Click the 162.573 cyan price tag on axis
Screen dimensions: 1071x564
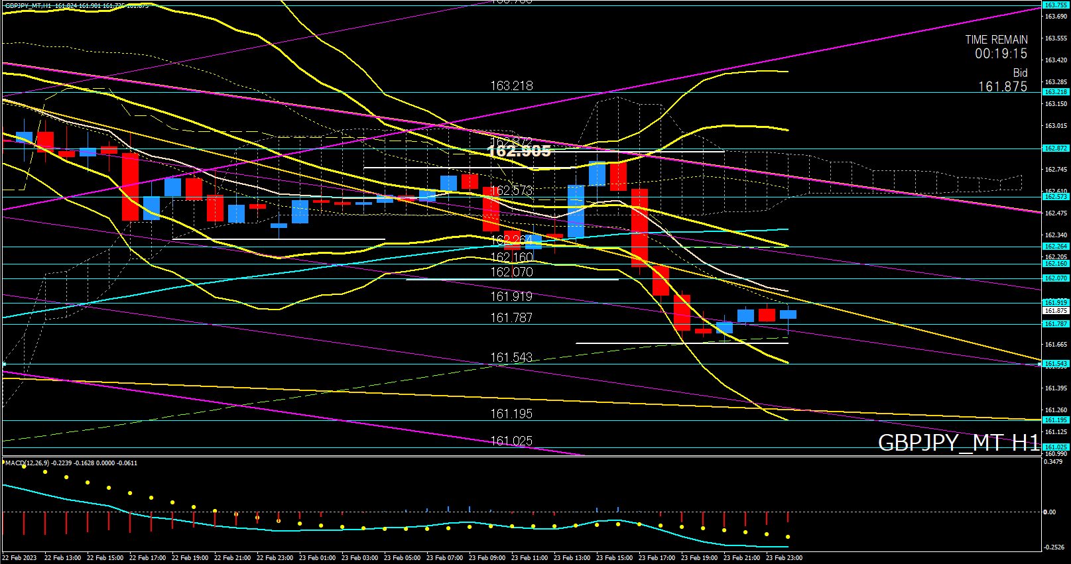click(1056, 197)
